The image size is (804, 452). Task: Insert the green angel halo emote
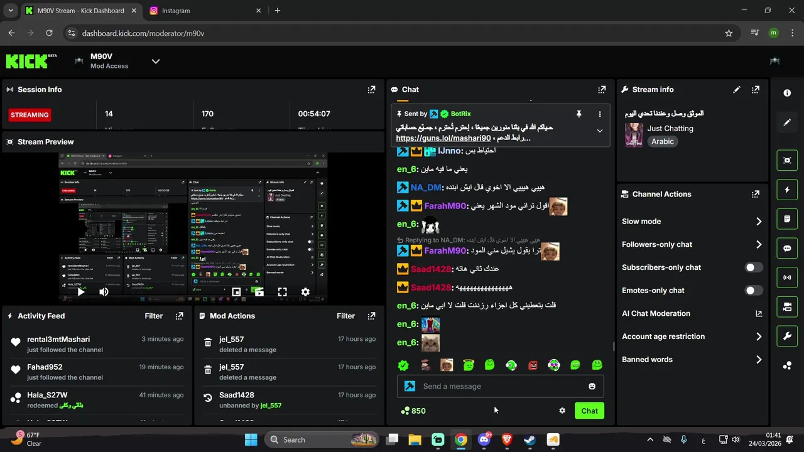click(x=468, y=365)
